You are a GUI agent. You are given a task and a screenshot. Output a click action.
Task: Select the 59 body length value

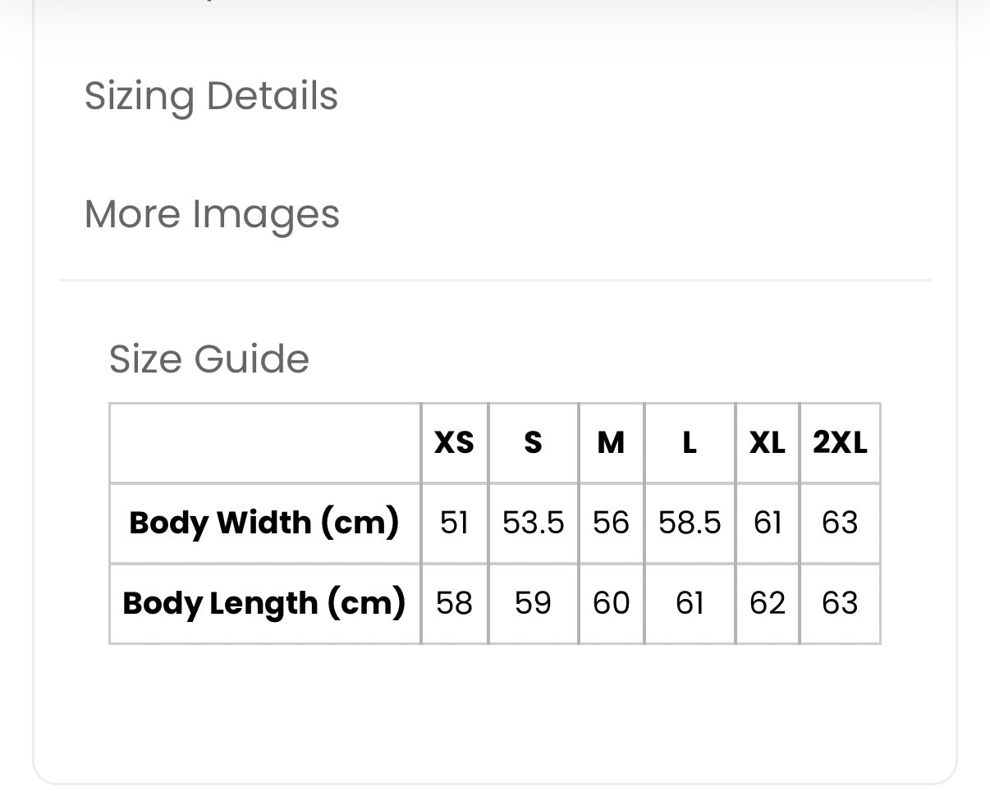tap(533, 603)
